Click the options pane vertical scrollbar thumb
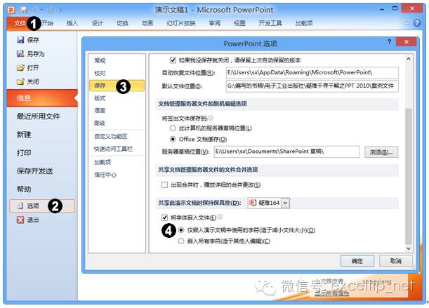Image resolution: width=429 pixels, height=308 pixels. (408, 177)
